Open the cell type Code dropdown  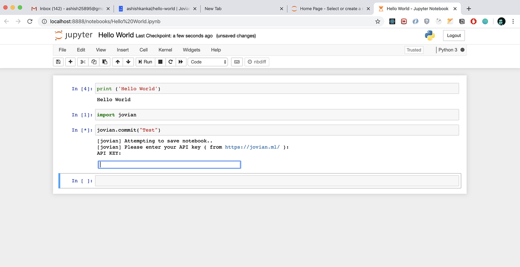tap(208, 62)
